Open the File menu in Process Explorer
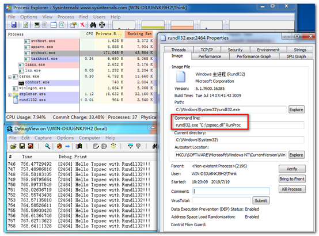This screenshot has width=319, height=236. pyautogui.click(x=12, y=17)
